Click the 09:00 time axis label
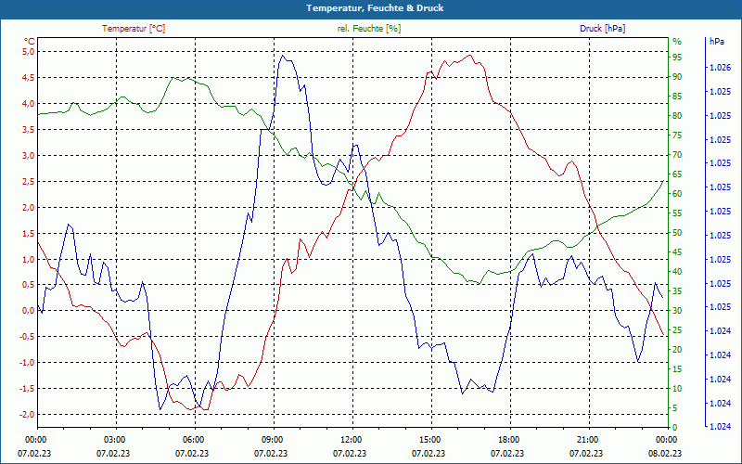742x464 pixels. pyautogui.click(x=272, y=439)
